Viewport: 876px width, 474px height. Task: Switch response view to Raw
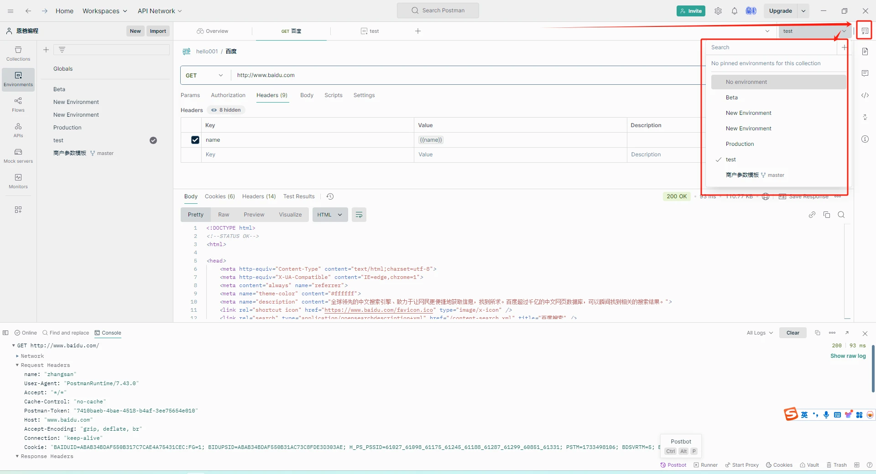pyautogui.click(x=224, y=215)
